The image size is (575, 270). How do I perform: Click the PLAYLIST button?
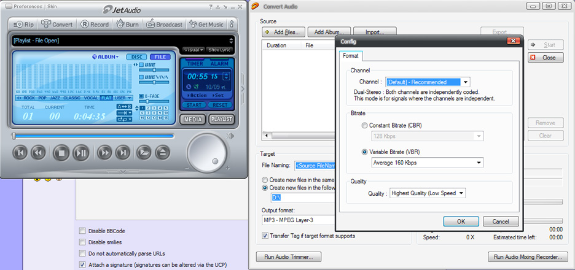[x=221, y=120]
